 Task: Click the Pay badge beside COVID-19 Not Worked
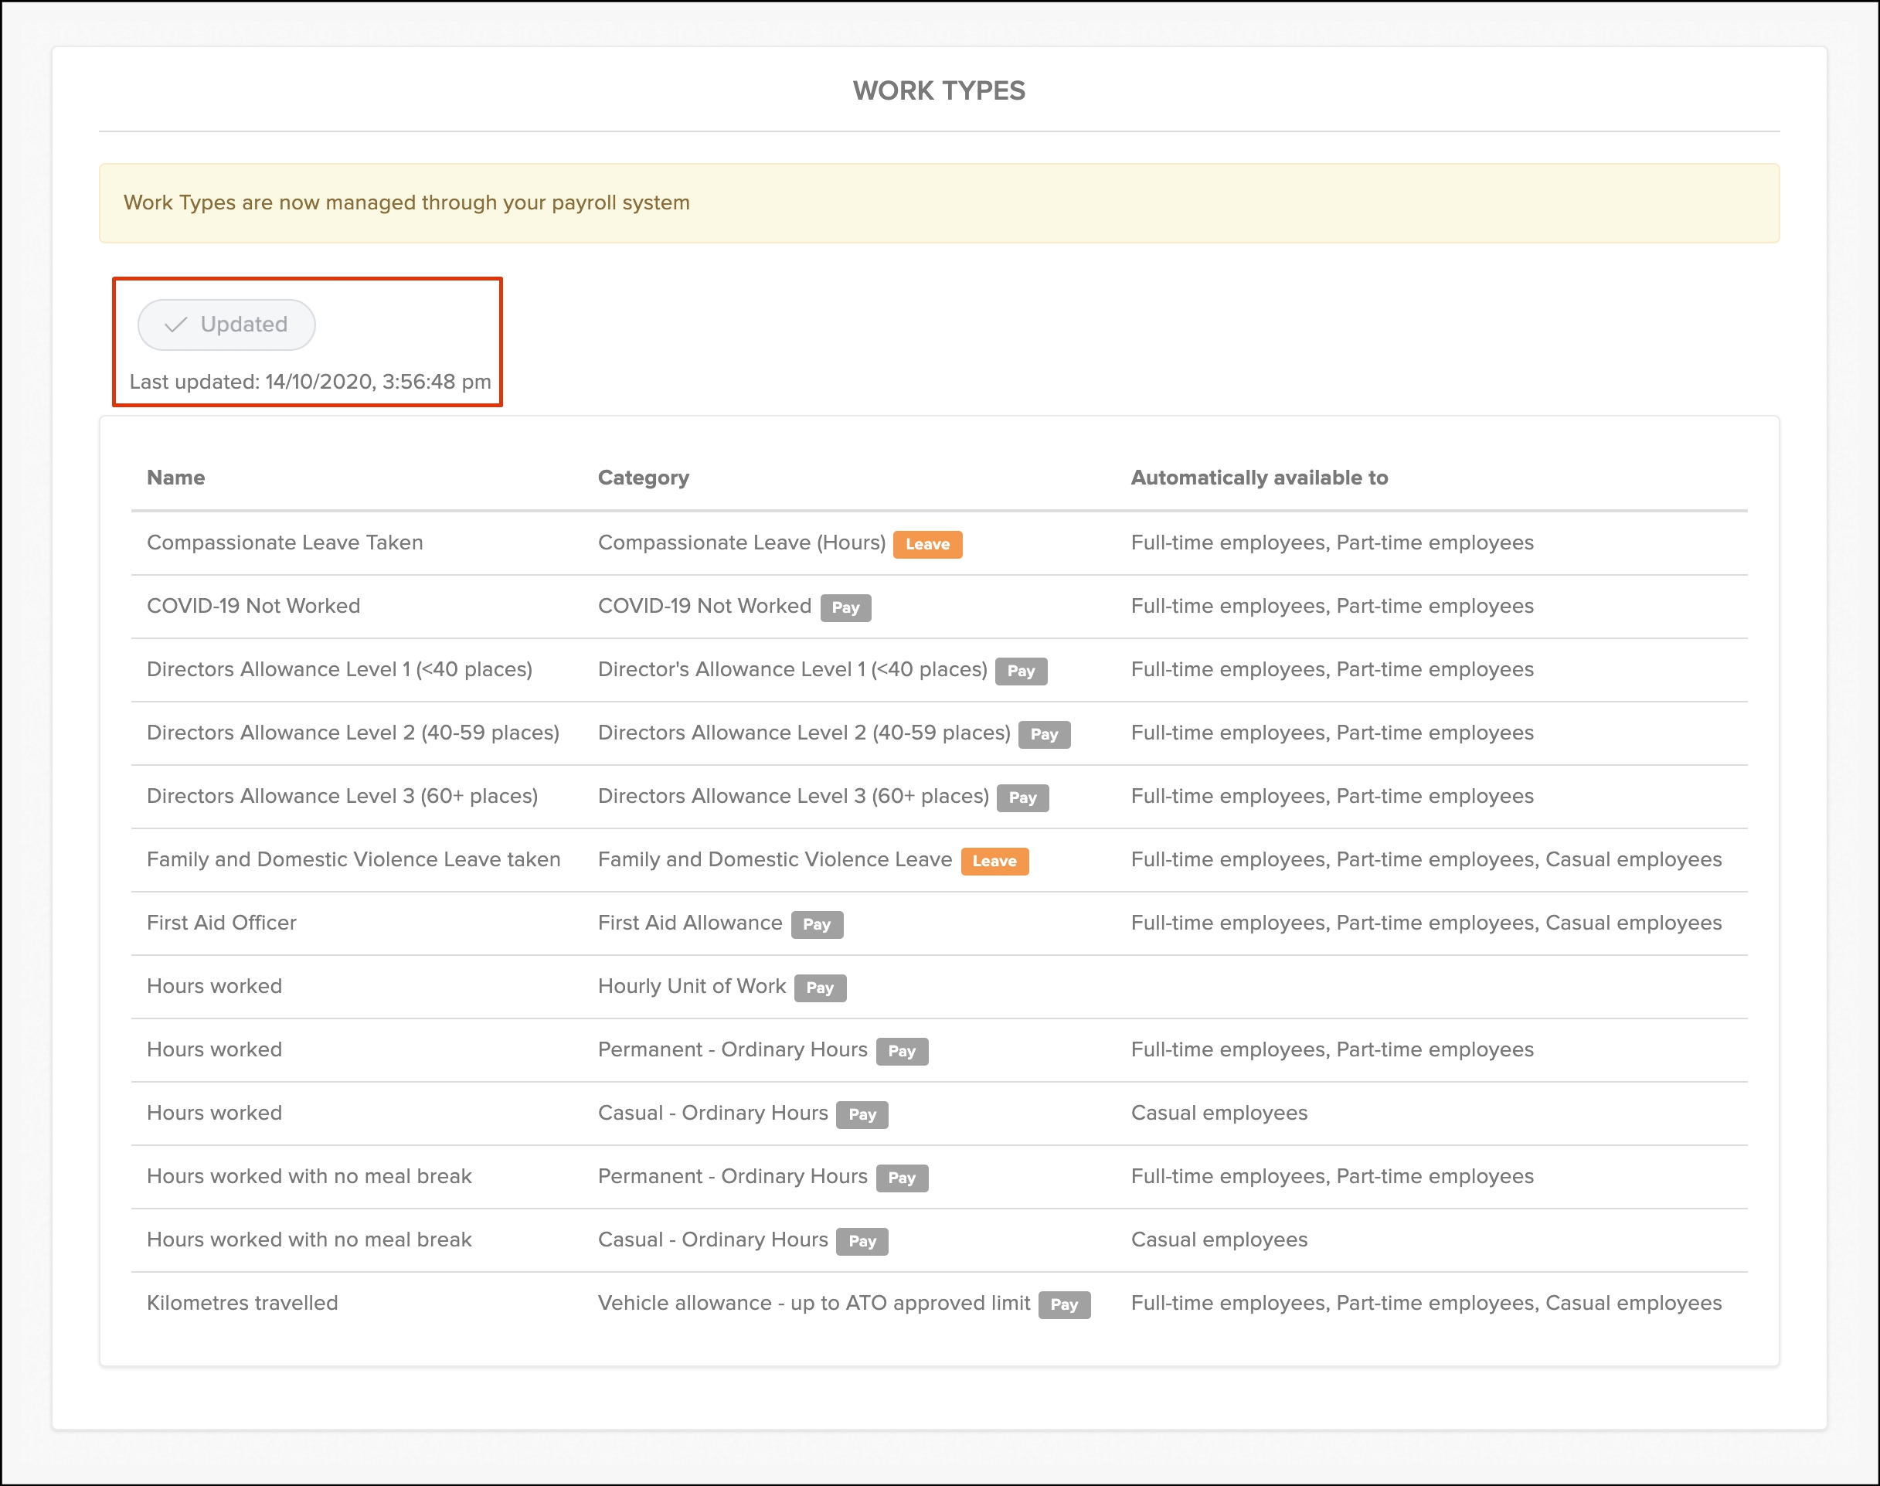pyautogui.click(x=845, y=608)
